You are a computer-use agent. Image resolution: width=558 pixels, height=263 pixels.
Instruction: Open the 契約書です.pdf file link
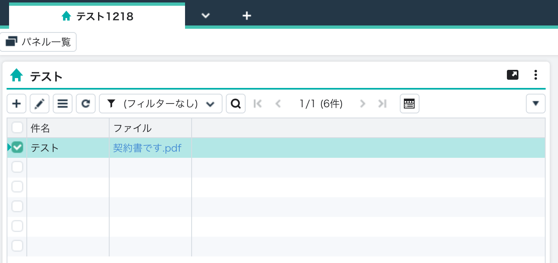(x=147, y=148)
